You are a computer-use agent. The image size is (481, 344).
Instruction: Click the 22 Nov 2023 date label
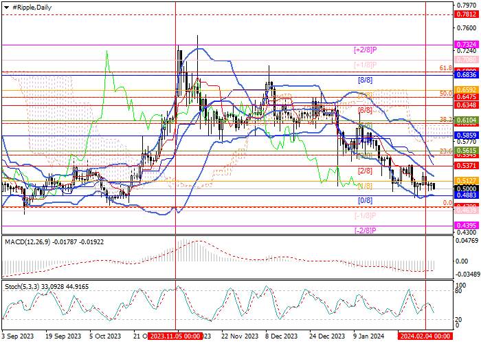click(x=240, y=336)
